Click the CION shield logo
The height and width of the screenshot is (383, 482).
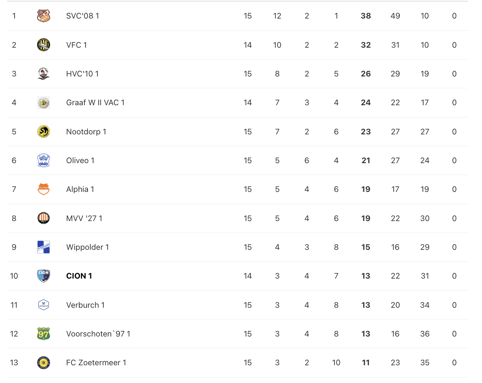coord(43,276)
